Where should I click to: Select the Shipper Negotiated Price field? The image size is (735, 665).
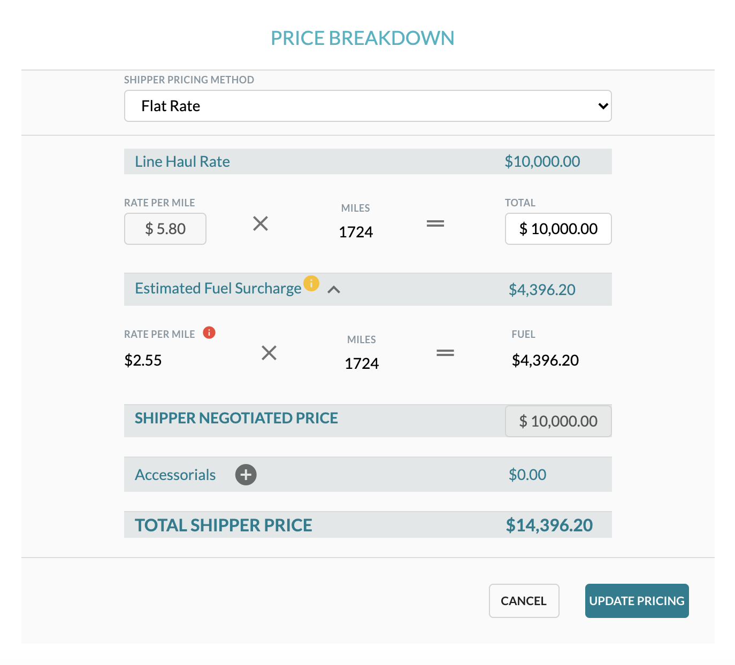(558, 421)
